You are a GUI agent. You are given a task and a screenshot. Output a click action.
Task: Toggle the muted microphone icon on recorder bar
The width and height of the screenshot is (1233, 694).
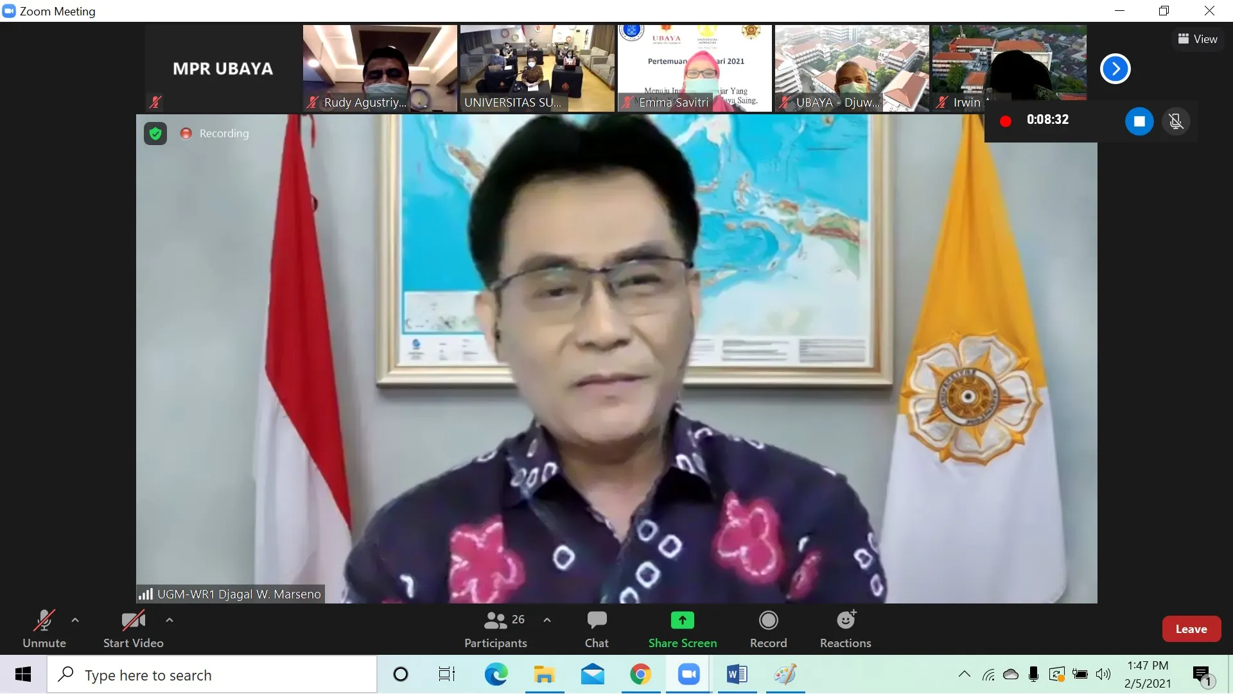pos(1176,121)
